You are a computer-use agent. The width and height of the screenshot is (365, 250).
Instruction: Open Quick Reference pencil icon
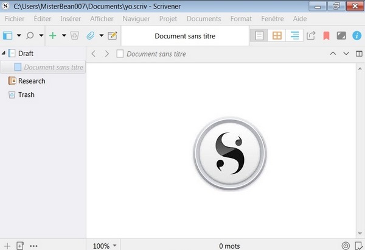click(113, 36)
